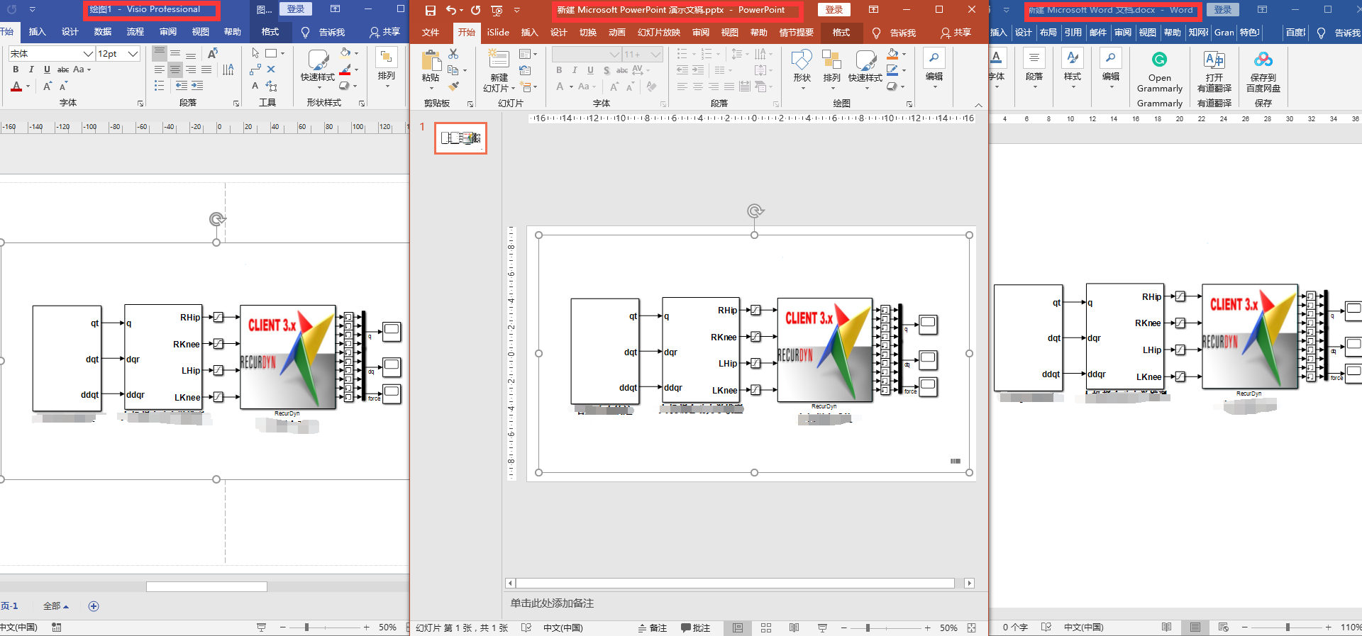Click Visio rotate text icon
The height and width of the screenshot is (636, 1362).
213,53
